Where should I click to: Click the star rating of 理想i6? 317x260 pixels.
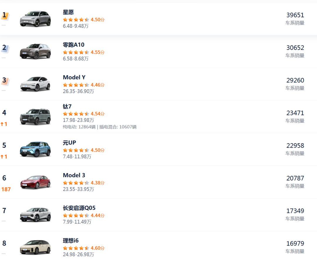(x=76, y=248)
